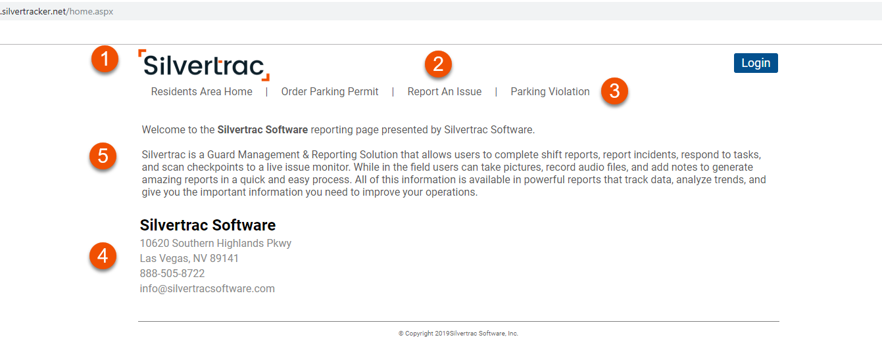
Task: Click the phone number 888-505-8722
Action: [x=172, y=273]
